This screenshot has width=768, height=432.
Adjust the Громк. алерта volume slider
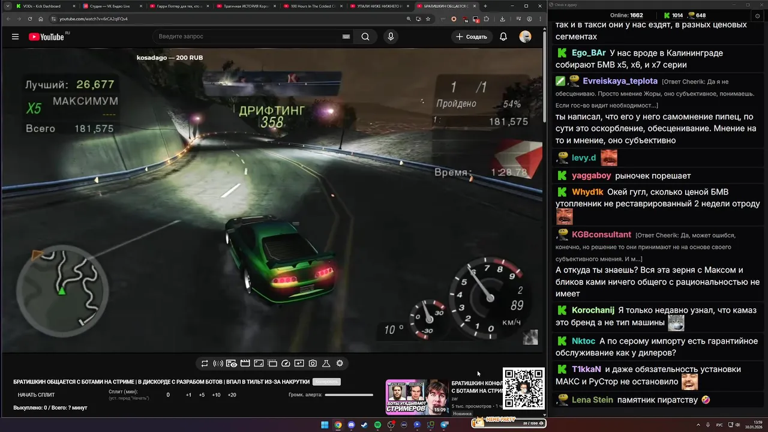click(x=349, y=395)
